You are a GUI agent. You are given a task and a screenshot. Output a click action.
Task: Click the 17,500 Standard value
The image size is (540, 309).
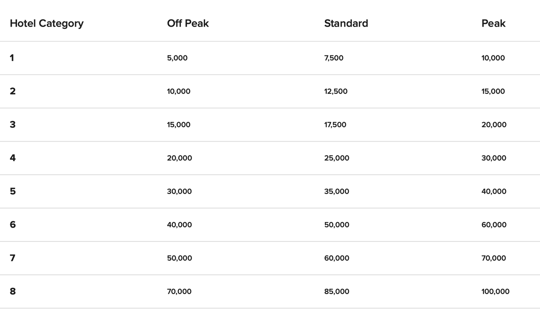335,125
